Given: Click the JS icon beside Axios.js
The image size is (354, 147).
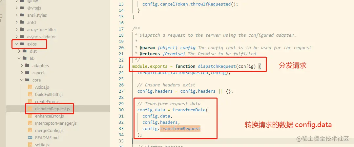Looking at the screenshot, I should click(30, 87).
